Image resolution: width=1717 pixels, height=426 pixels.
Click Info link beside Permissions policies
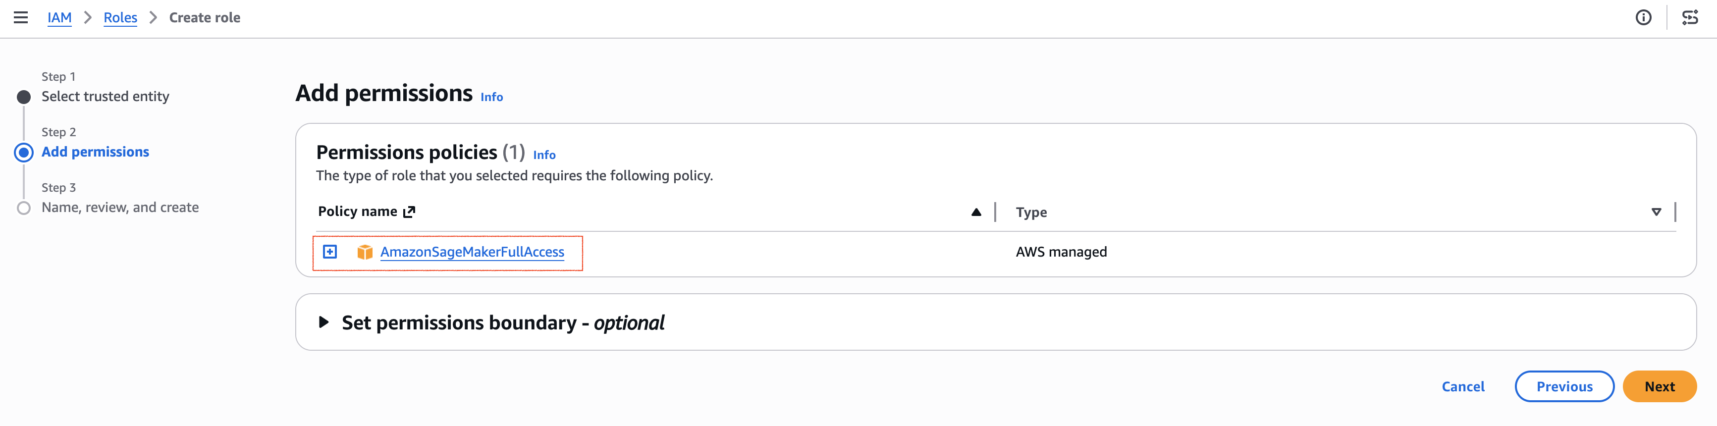[544, 155]
